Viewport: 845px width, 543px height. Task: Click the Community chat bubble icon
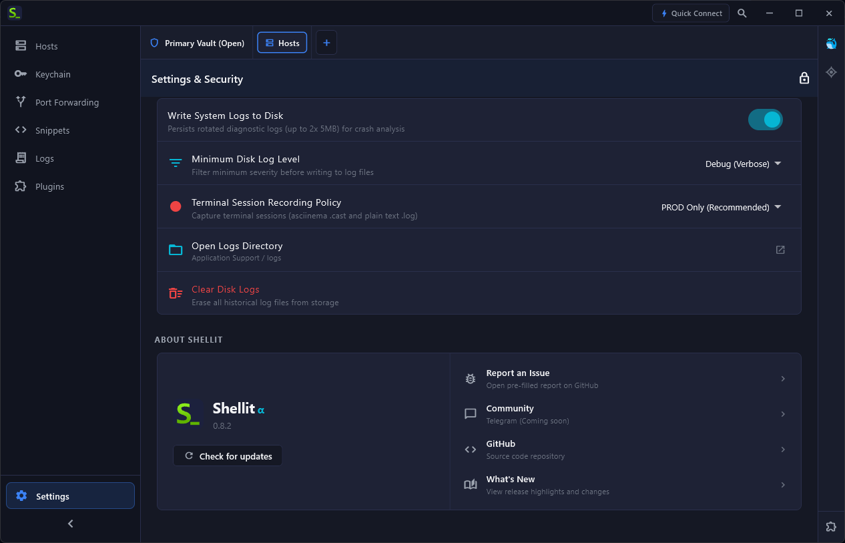[x=471, y=414]
